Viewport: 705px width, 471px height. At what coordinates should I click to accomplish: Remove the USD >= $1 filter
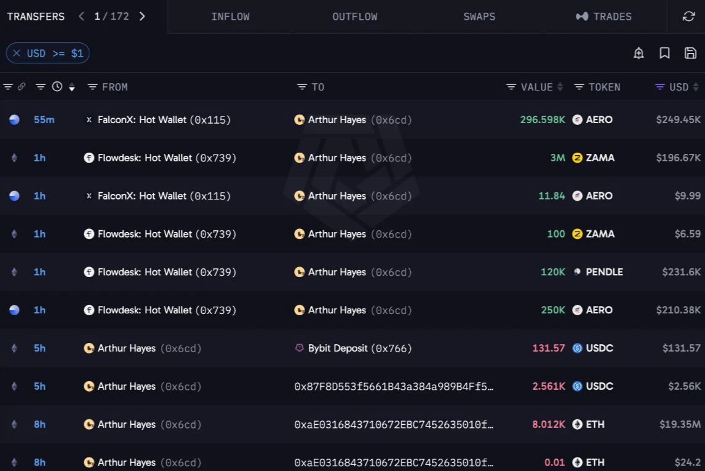click(x=17, y=53)
